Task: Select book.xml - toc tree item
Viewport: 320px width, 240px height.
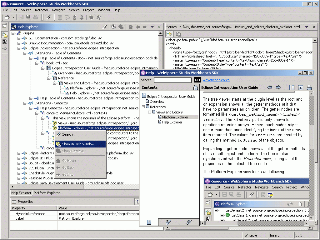Action: pyautogui.click(x=57, y=63)
